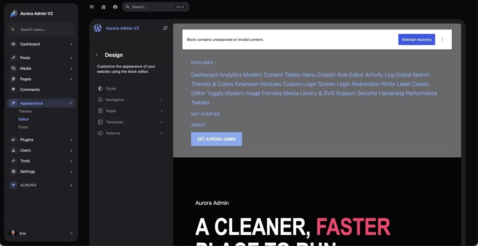Open Styles in the Design panel
Viewport: 478px width, 246px height.
point(130,88)
